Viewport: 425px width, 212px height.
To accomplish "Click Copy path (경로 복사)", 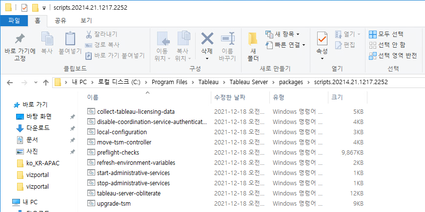I will coord(102,45).
